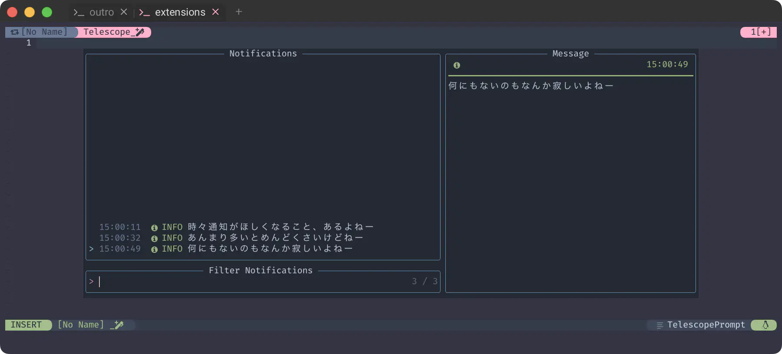The width and height of the screenshot is (782, 354).
Task: Click the message preview body text
Action: click(x=530, y=86)
